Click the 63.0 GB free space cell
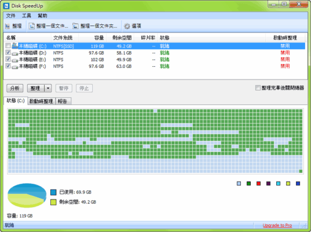This screenshot has height=232, width=311. click(x=124, y=66)
